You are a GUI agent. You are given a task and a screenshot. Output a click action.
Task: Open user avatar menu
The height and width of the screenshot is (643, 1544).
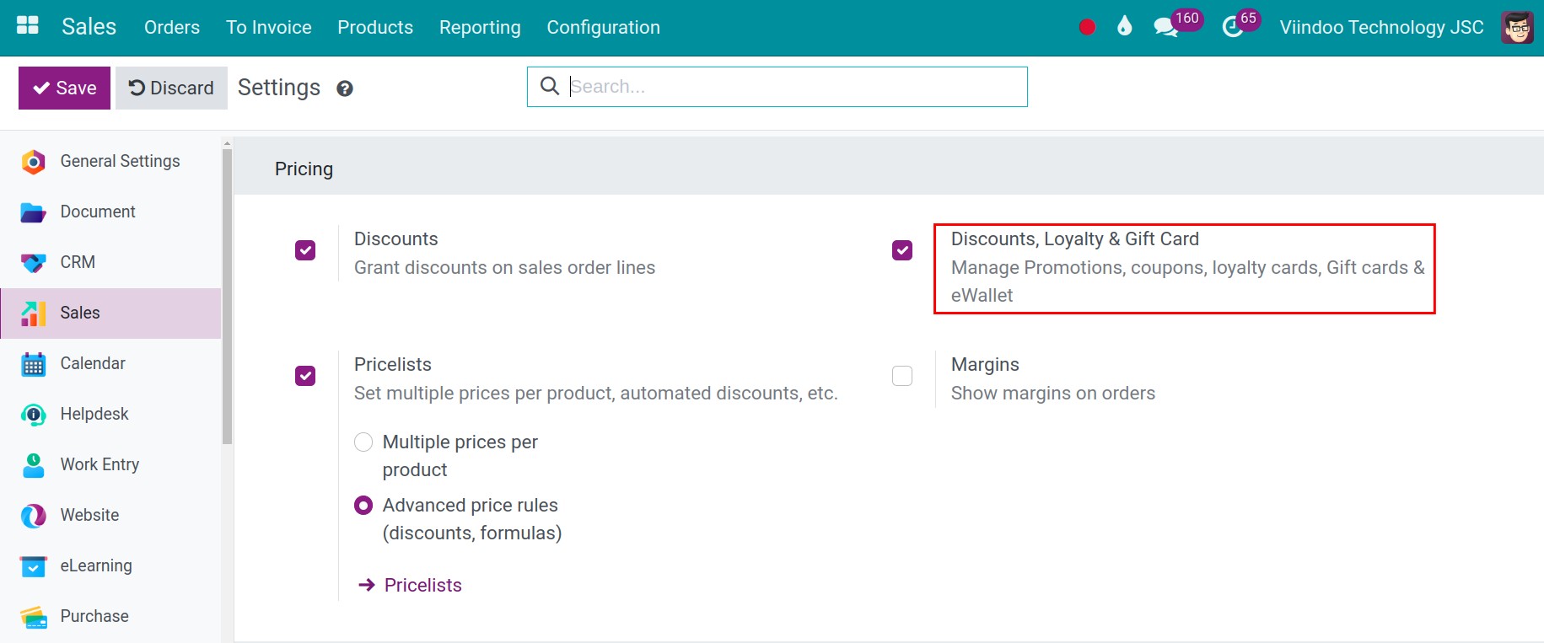tap(1517, 27)
